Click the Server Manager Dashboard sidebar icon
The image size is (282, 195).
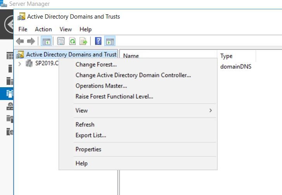[10, 55]
